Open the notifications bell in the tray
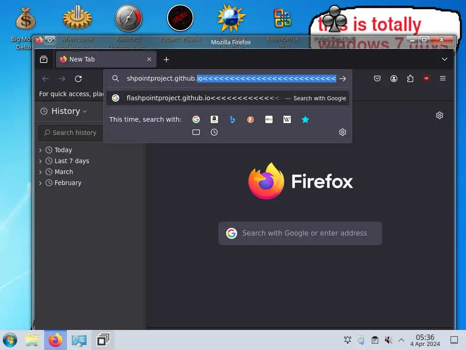This screenshot has width=466, height=350. (347, 340)
